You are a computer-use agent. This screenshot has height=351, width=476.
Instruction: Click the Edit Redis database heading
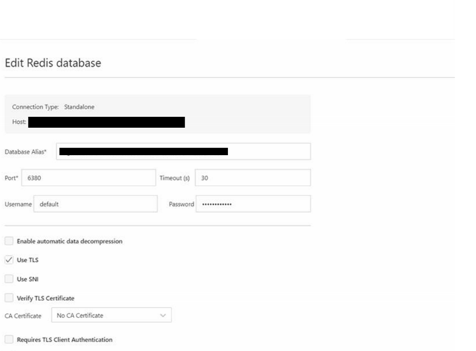click(x=53, y=63)
